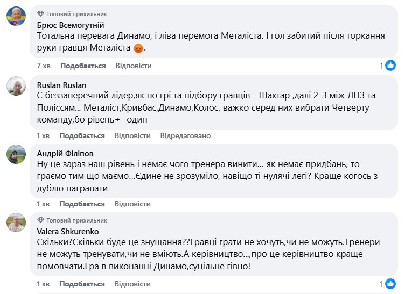Click like reaction icon on Valera Shkurenko comment
Viewport: 412px width, 294px height.
point(391,283)
